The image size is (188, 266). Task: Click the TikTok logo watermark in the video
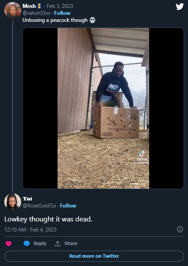click(x=142, y=156)
